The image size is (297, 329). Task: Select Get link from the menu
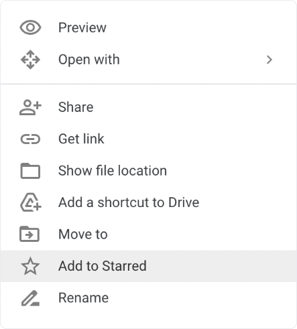148,139
